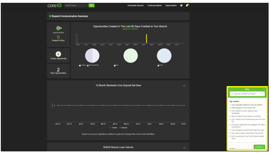Click the green New status pie chart

pos(131,56)
